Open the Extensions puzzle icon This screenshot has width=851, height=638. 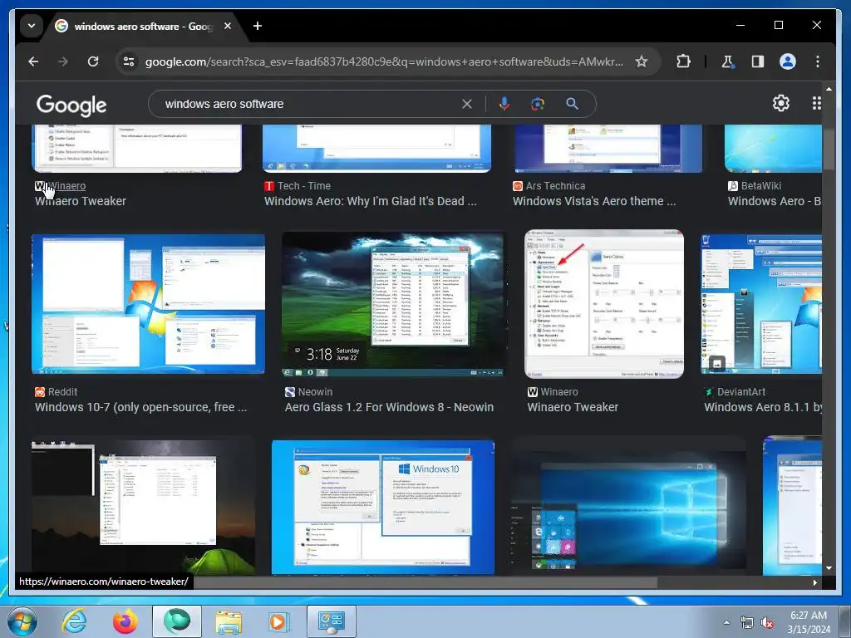(683, 61)
